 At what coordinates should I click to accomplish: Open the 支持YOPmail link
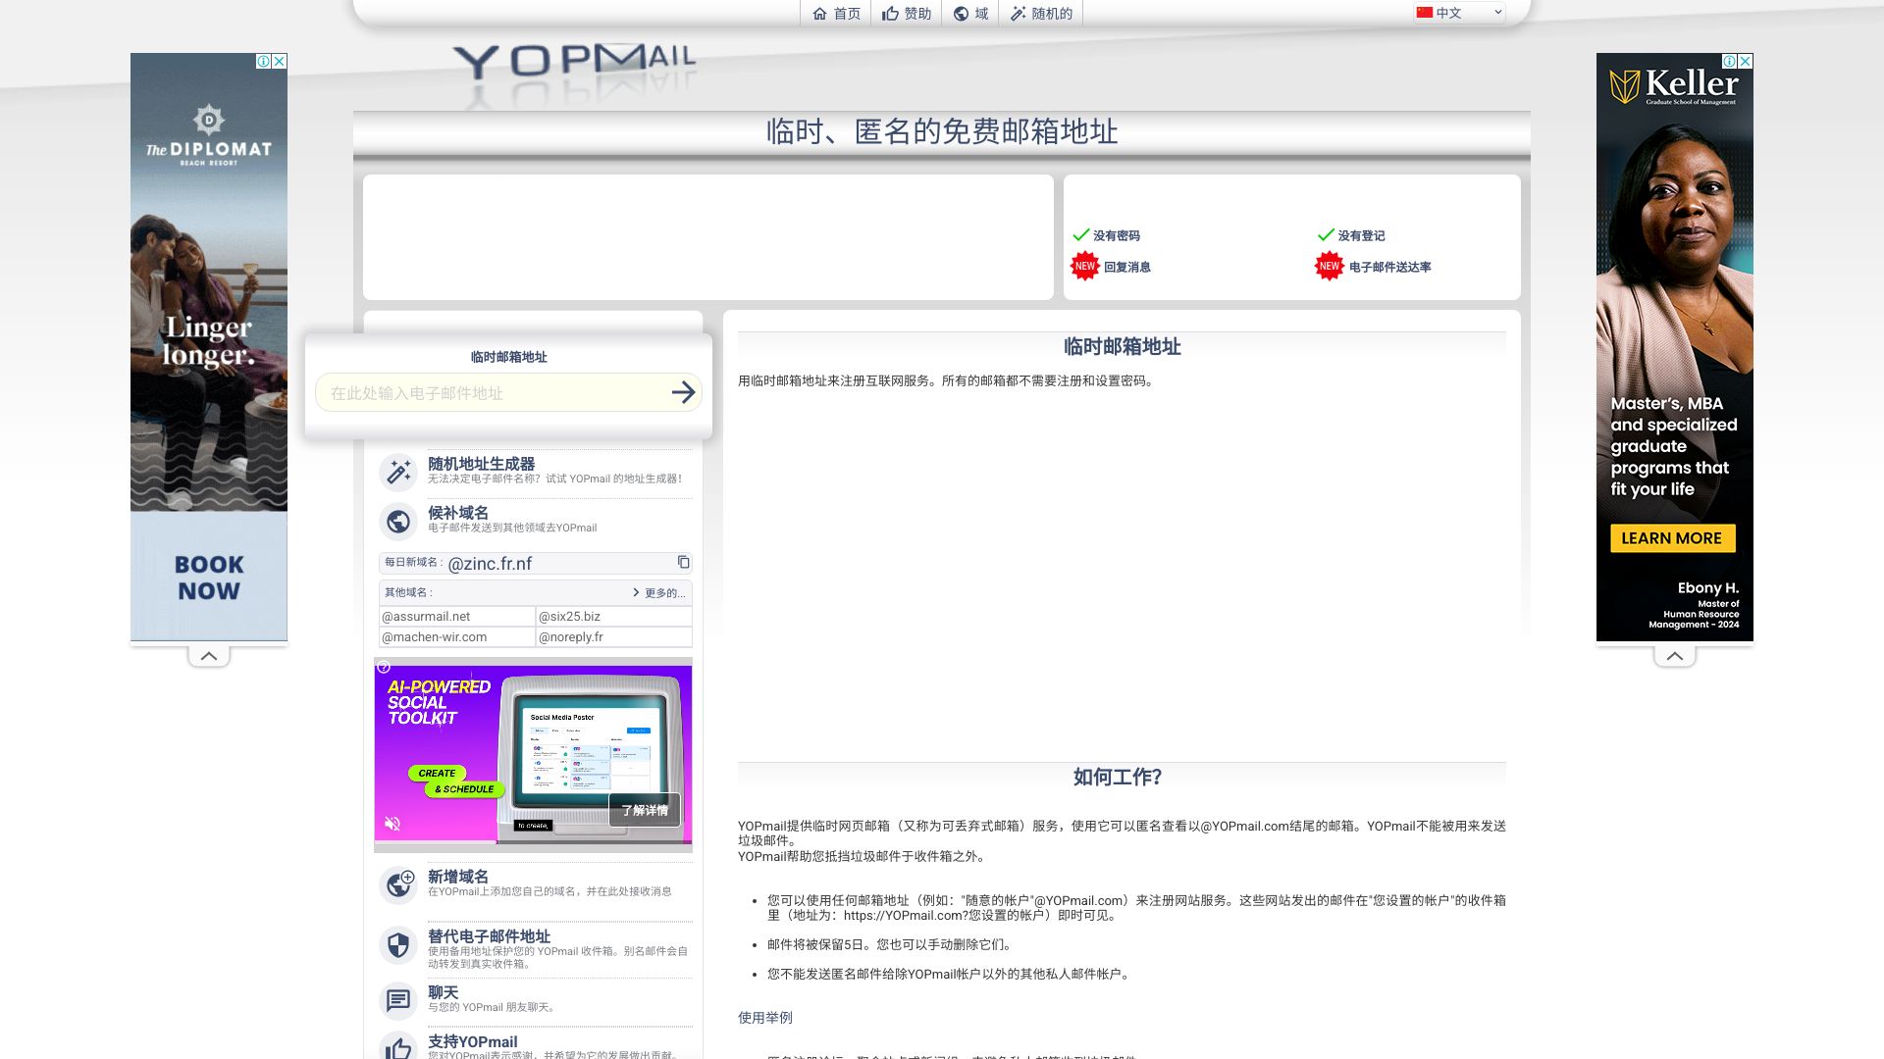click(x=473, y=1041)
